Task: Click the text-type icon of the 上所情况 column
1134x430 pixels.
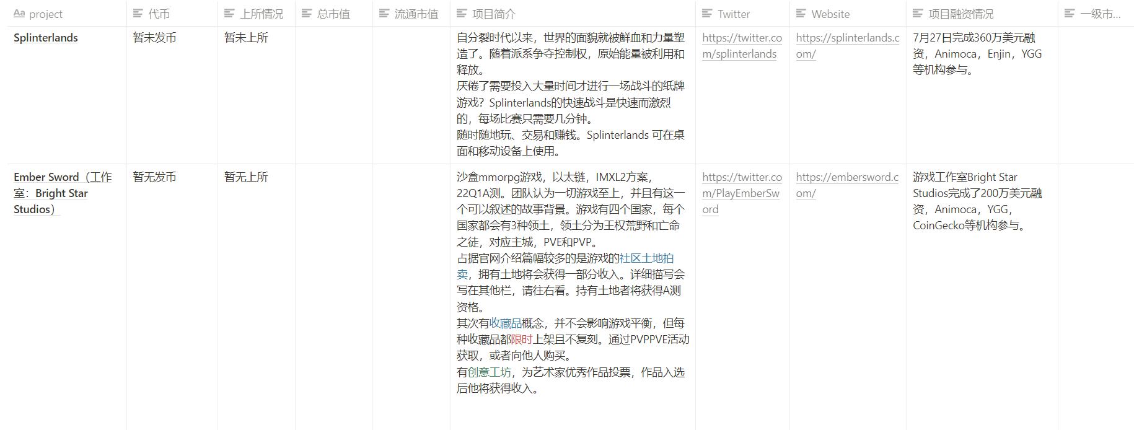Action: [229, 13]
